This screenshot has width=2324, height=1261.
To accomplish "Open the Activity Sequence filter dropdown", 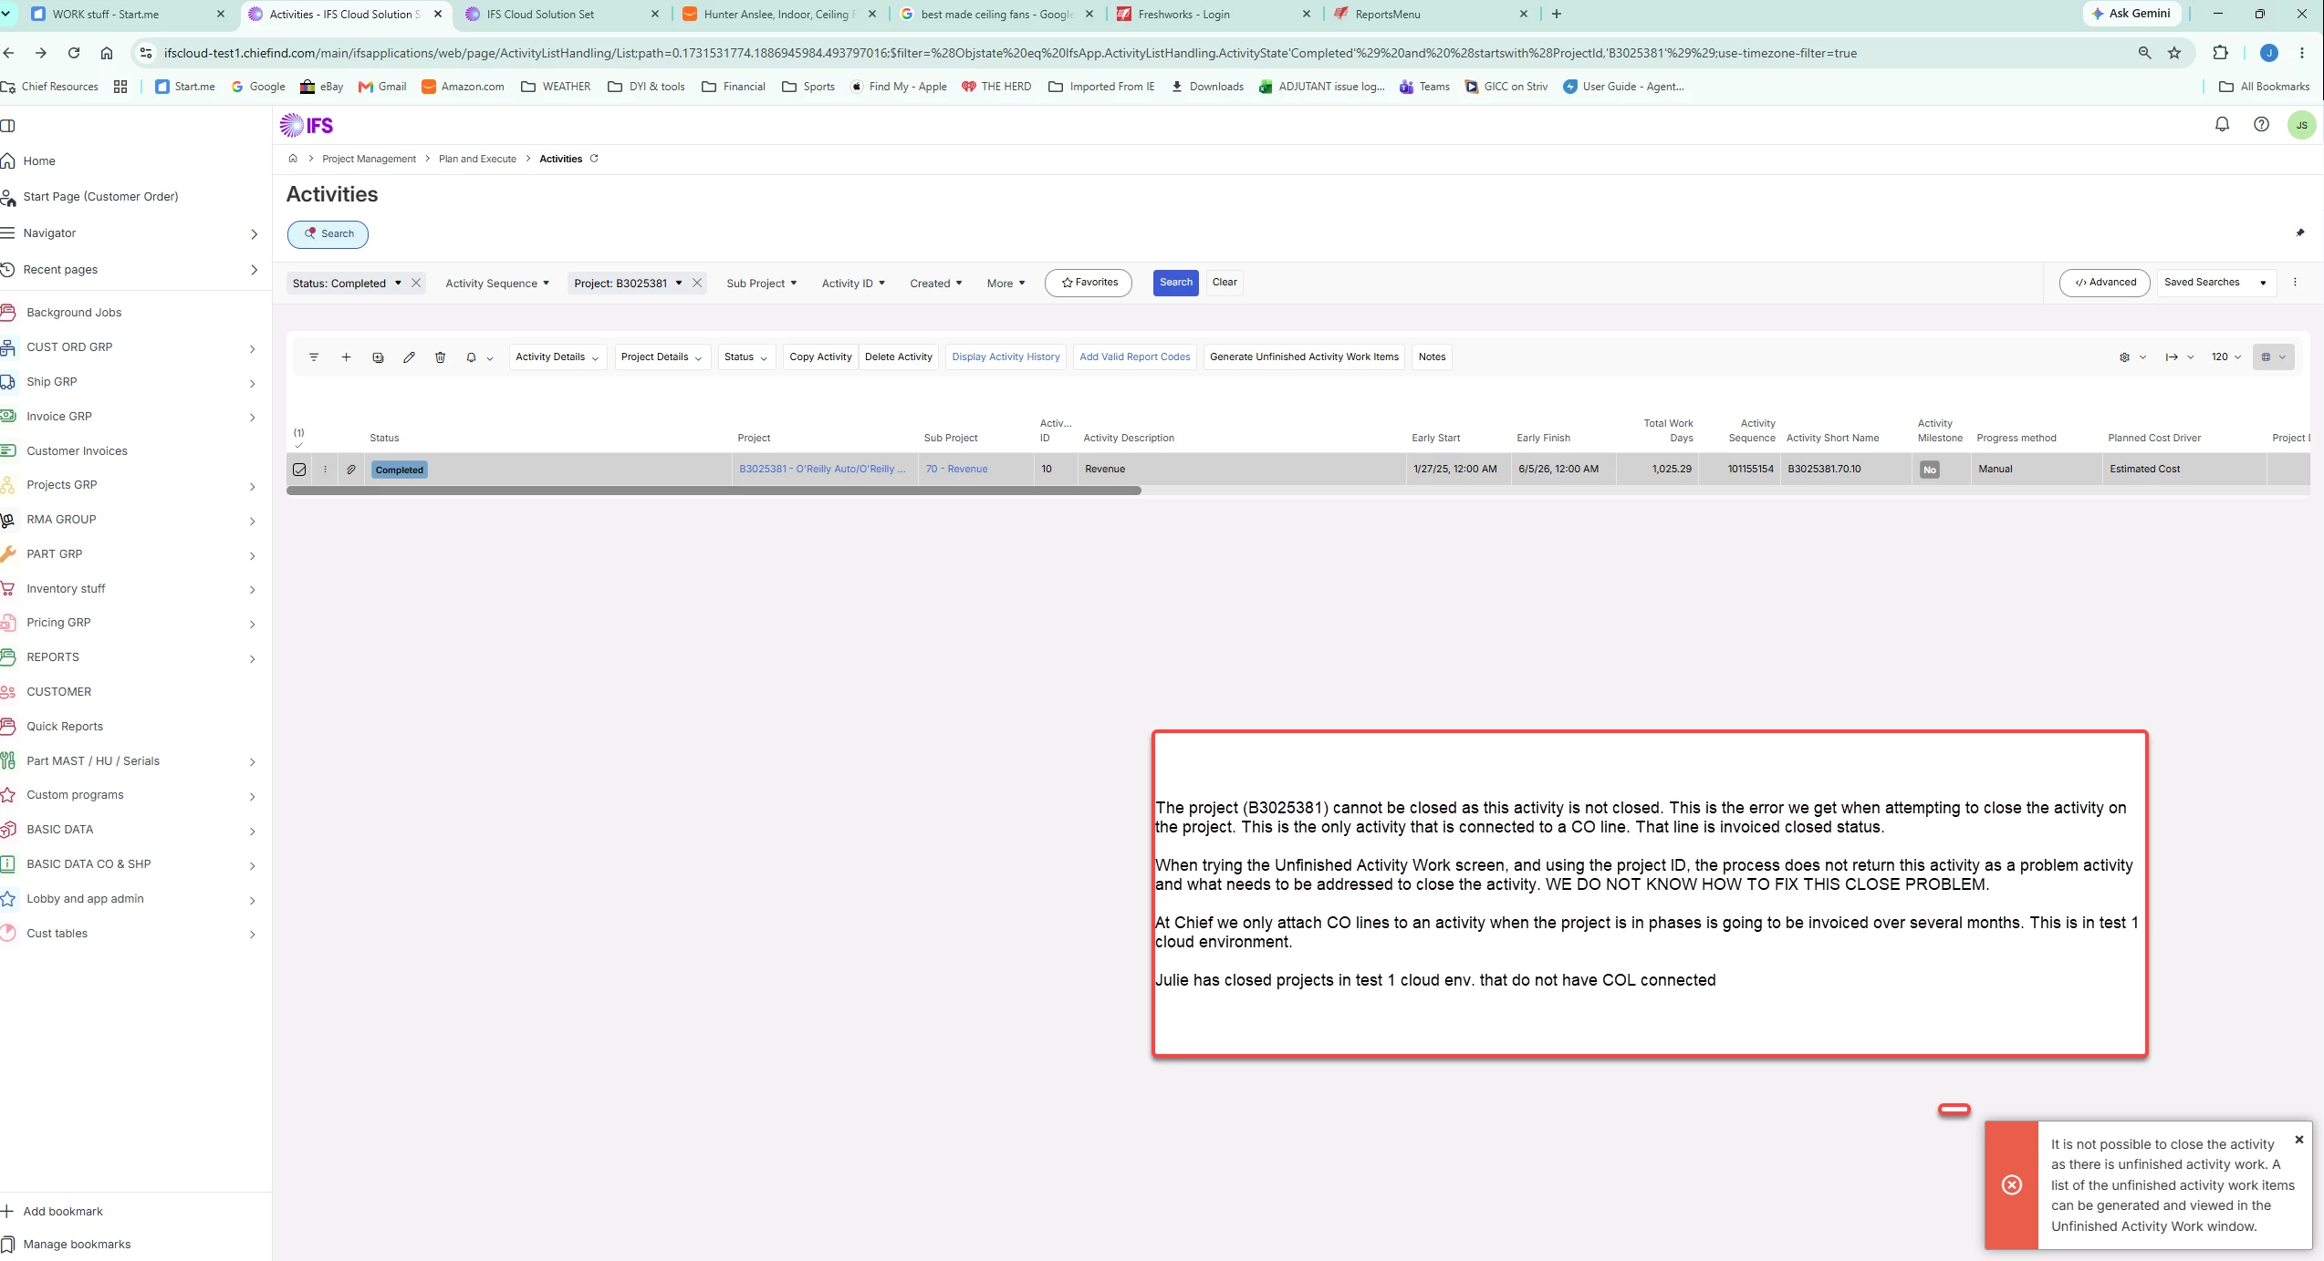I will click(497, 284).
